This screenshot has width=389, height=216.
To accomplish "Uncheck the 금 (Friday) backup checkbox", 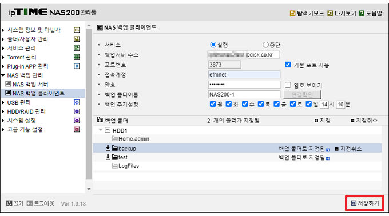I will coord(277,104).
